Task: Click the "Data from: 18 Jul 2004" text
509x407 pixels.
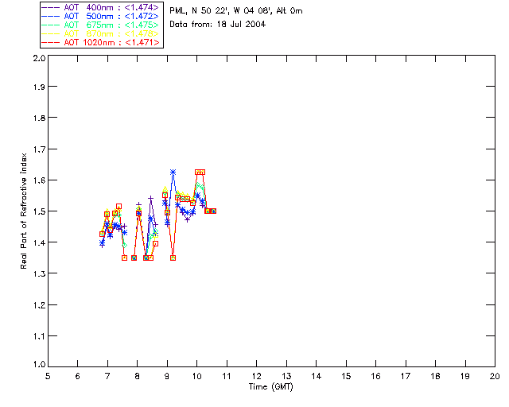Action: (x=217, y=25)
